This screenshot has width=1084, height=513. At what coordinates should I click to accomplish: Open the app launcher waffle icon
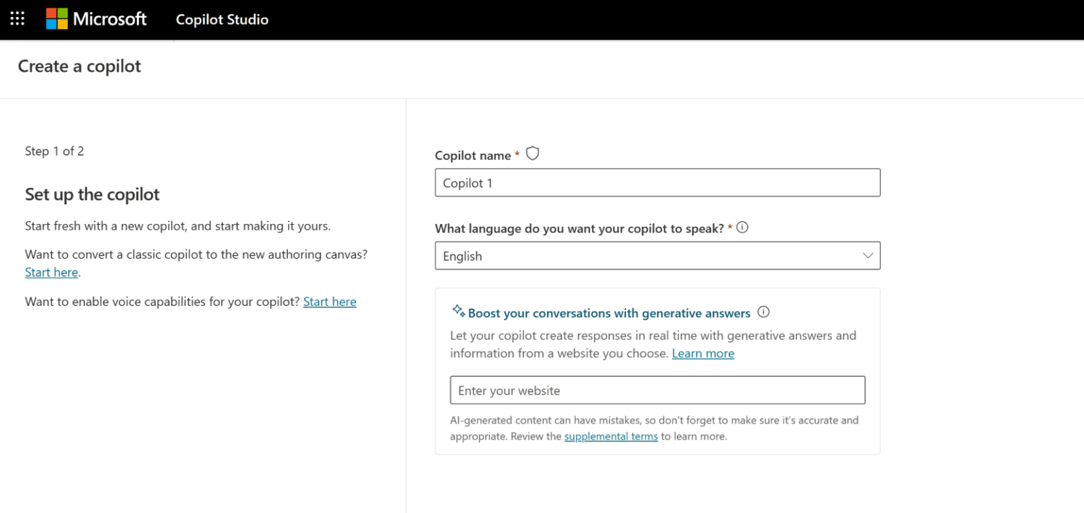pyautogui.click(x=17, y=19)
